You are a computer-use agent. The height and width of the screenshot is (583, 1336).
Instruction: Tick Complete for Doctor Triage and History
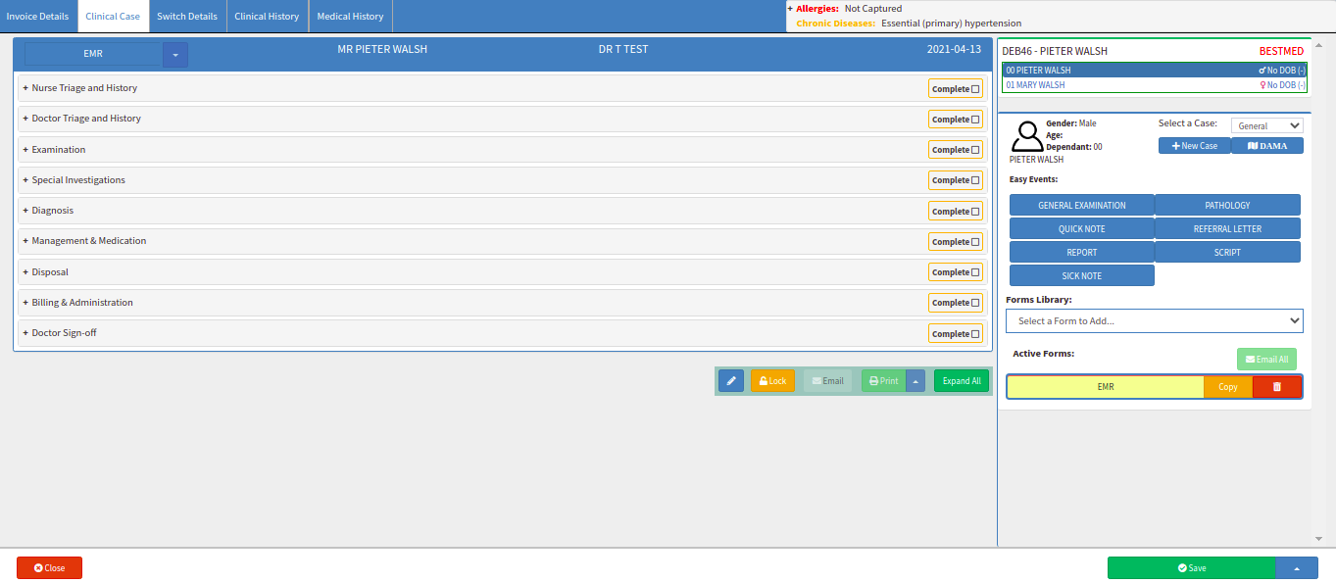point(975,120)
